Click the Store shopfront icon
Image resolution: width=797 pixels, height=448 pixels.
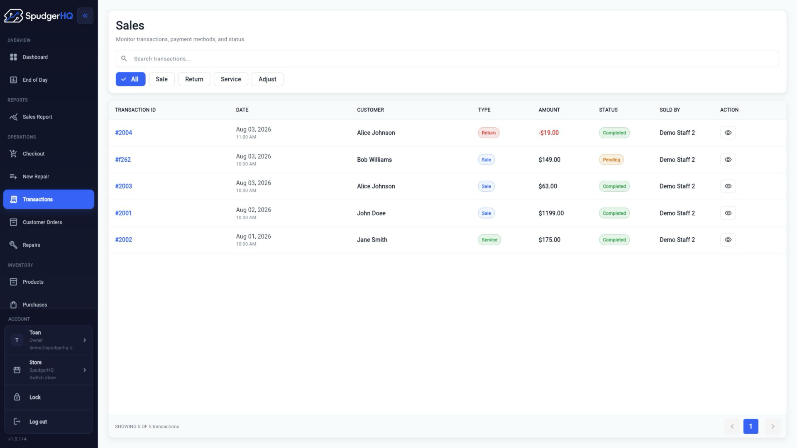pyautogui.click(x=17, y=370)
